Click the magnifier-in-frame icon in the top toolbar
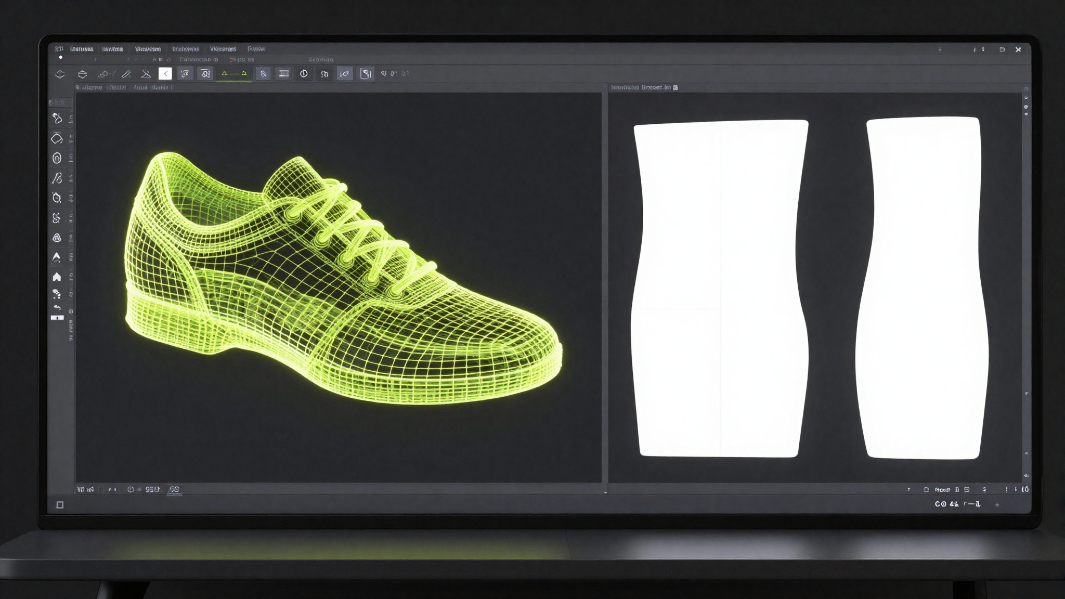 pyautogui.click(x=206, y=74)
